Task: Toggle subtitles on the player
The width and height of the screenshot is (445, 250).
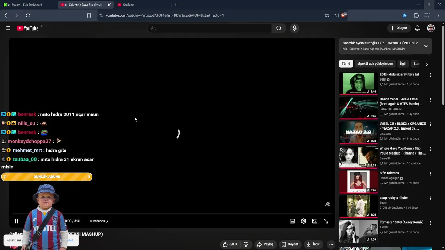Action: click(x=292, y=221)
